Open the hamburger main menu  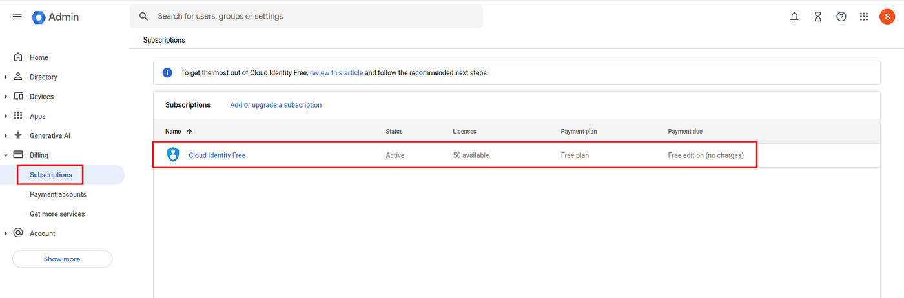pos(17,17)
